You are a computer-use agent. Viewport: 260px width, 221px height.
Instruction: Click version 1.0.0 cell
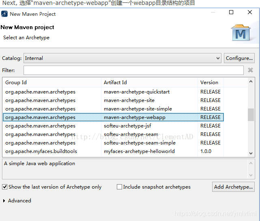point(206,151)
